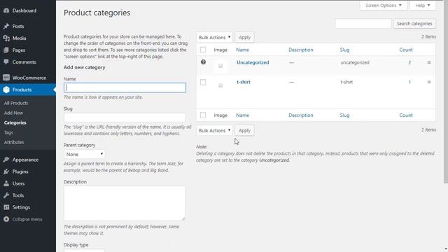Viewport: 448px width, 252px height.
Task: Open Add New product submenu item
Action: (x=13, y=113)
